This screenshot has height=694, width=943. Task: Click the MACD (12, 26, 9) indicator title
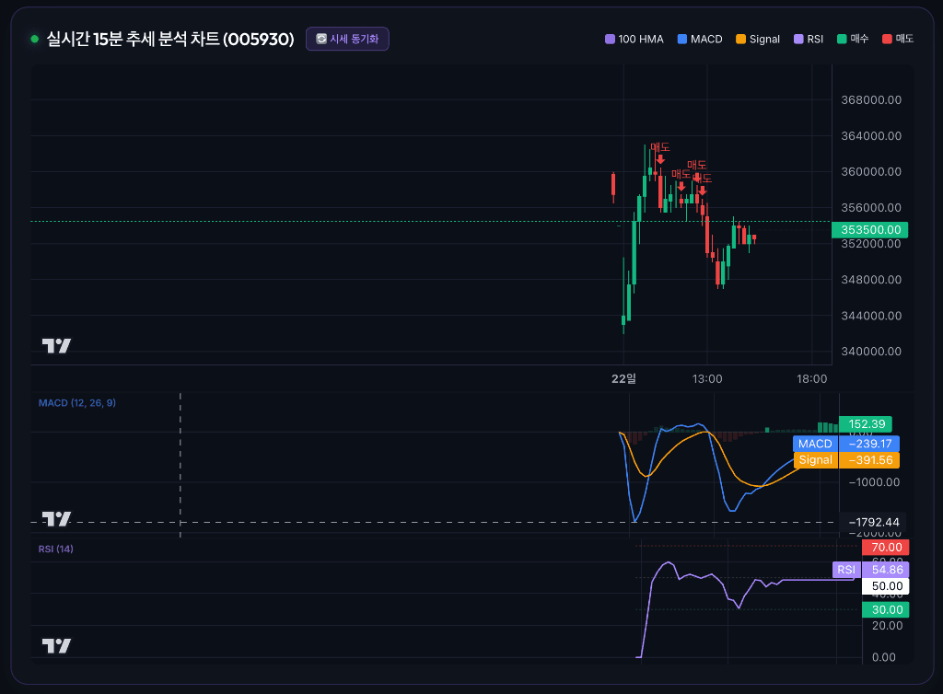point(77,402)
